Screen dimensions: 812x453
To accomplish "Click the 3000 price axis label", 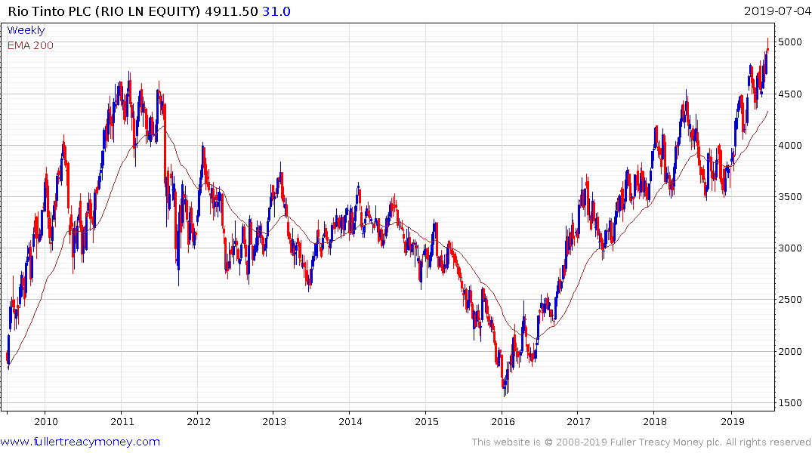I will click(790, 248).
